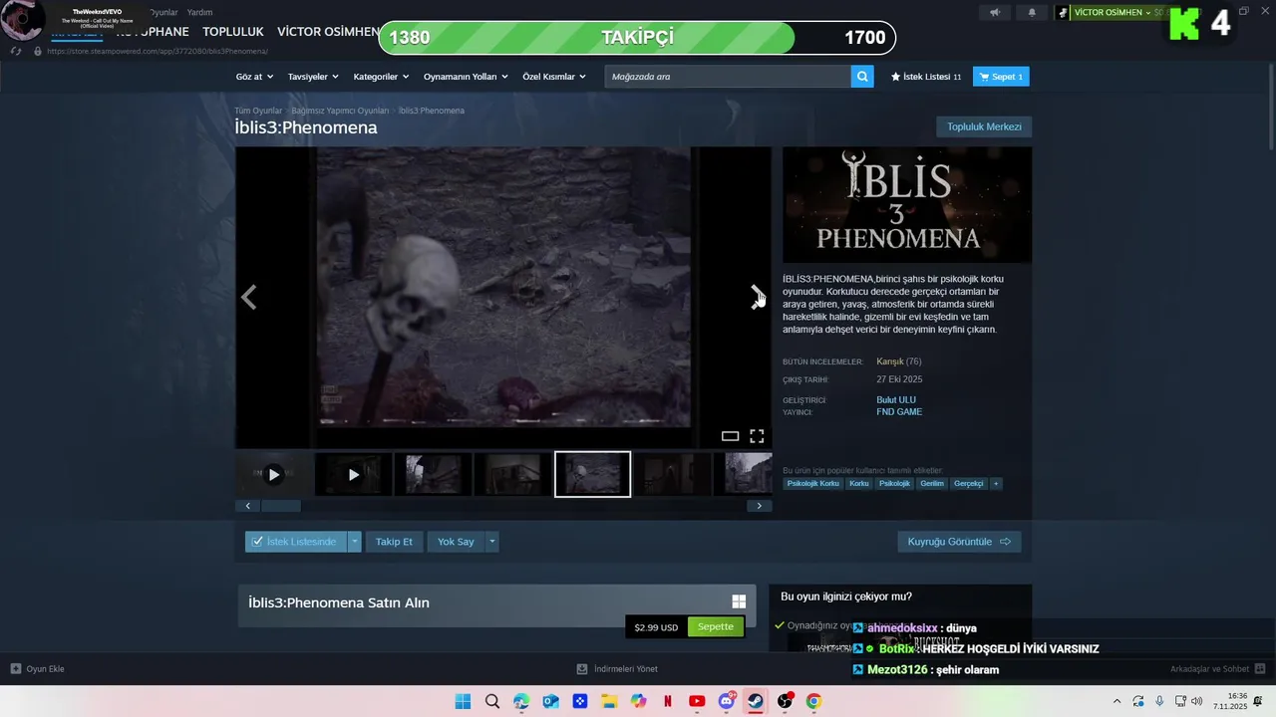
Task: Click İndirmeleri Yönet download icon
Action: pos(582,669)
